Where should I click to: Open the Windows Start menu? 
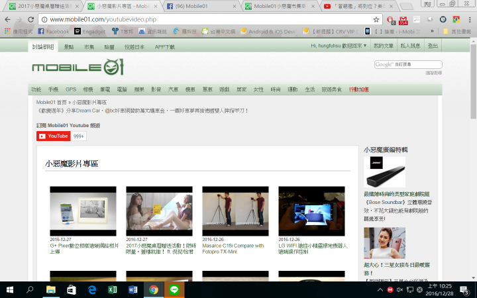coord(10,290)
